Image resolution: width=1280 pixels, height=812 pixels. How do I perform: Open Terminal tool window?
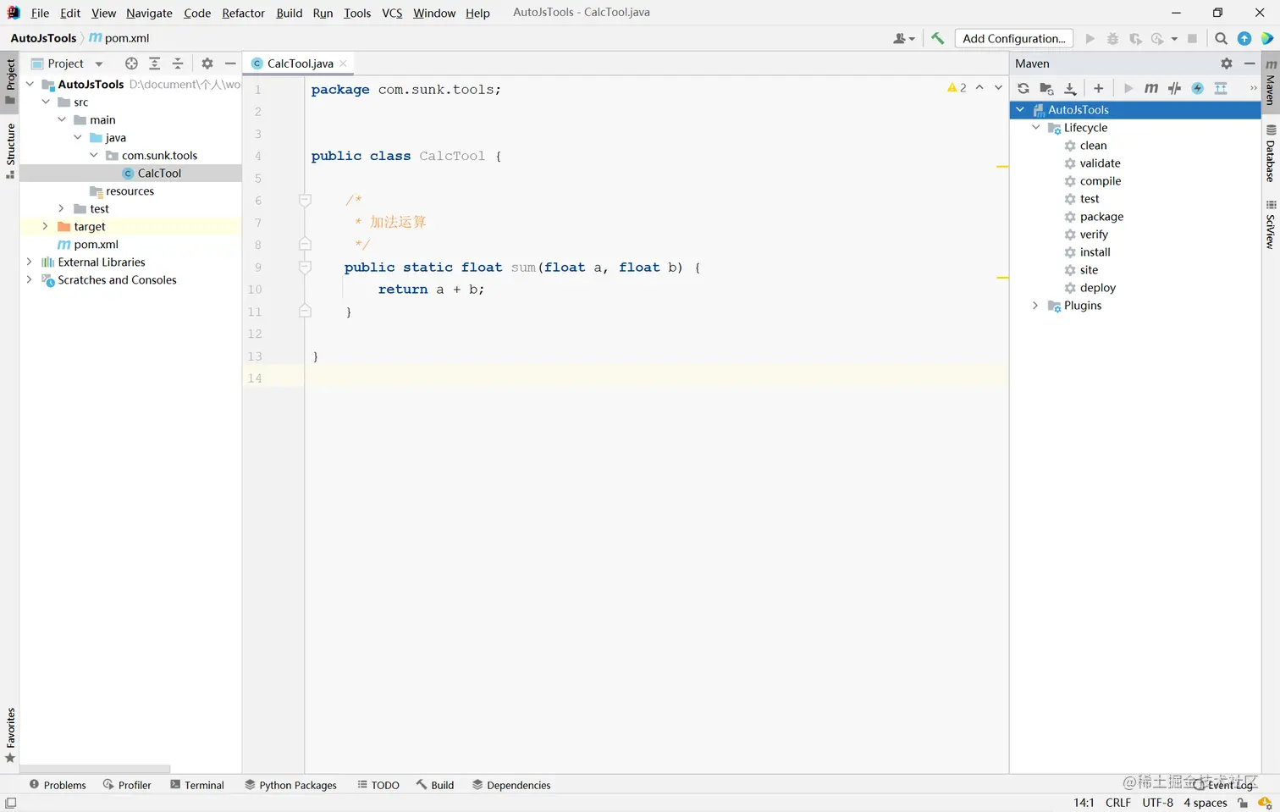pyautogui.click(x=197, y=785)
